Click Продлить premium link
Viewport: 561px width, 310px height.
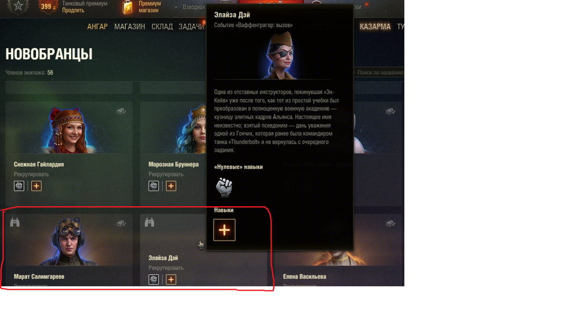(73, 10)
